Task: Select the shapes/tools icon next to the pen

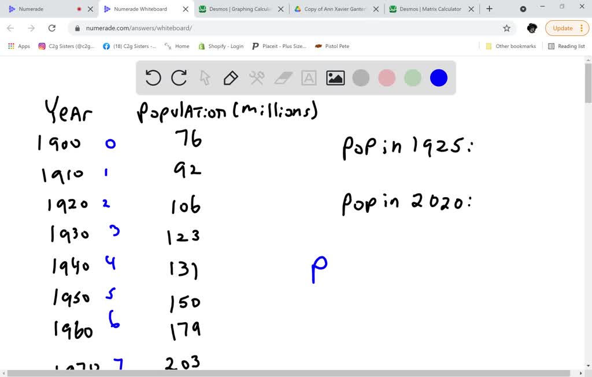Action: pyautogui.click(x=257, y=77)
